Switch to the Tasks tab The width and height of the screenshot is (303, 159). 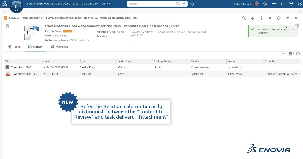[14, 47]
